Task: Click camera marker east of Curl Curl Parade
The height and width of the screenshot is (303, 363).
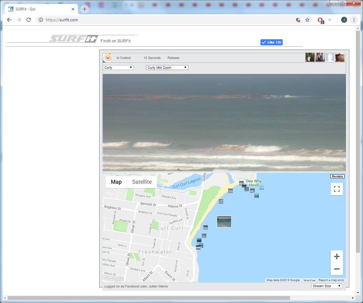Action: [x=221, y=201]
